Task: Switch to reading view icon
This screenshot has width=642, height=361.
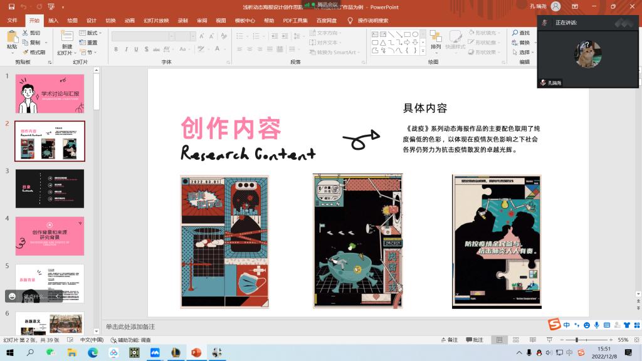Action: point(532,340)
